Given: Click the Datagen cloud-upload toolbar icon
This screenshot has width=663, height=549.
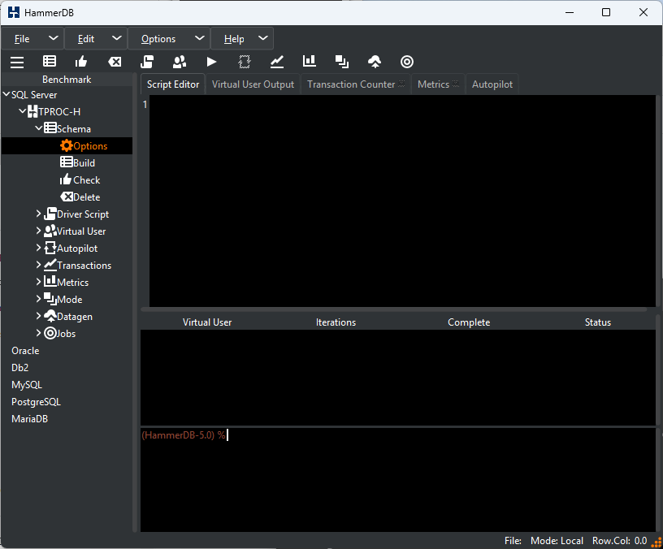Looking at the screenshot, I should coord(375,62).
